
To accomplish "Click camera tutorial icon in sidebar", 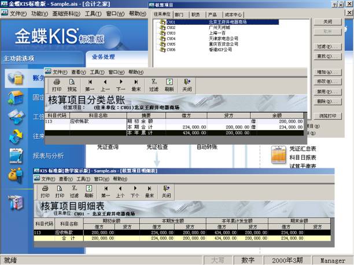I will (x=16, y=202).
